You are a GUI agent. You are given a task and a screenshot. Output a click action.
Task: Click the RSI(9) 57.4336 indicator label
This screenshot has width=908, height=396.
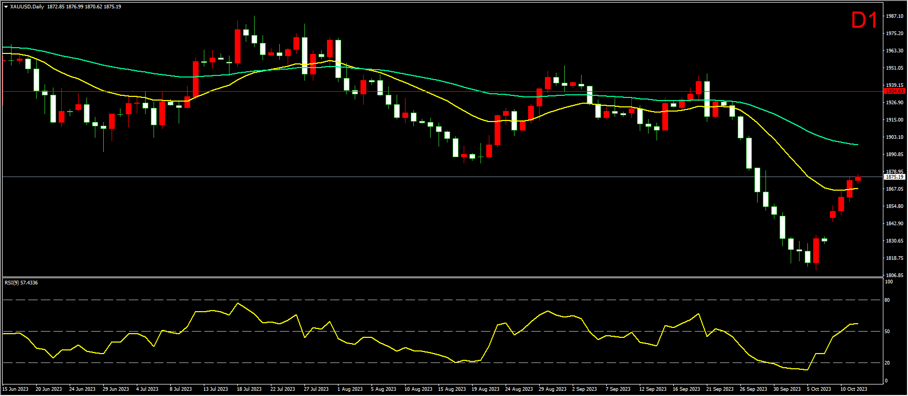(21, 283)
